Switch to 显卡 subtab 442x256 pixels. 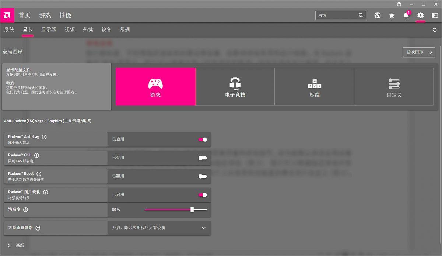tap(28, 30)
